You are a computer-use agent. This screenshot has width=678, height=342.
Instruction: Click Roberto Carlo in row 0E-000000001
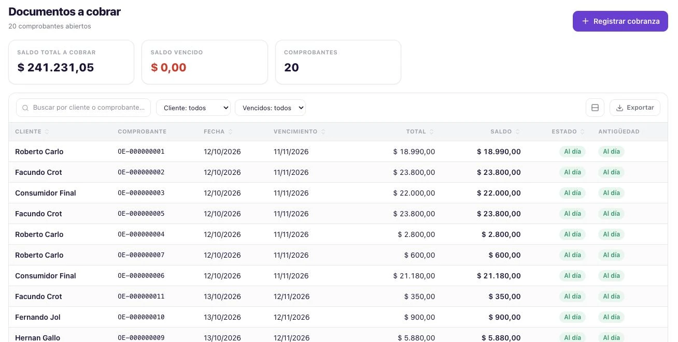tap(39, 152)
